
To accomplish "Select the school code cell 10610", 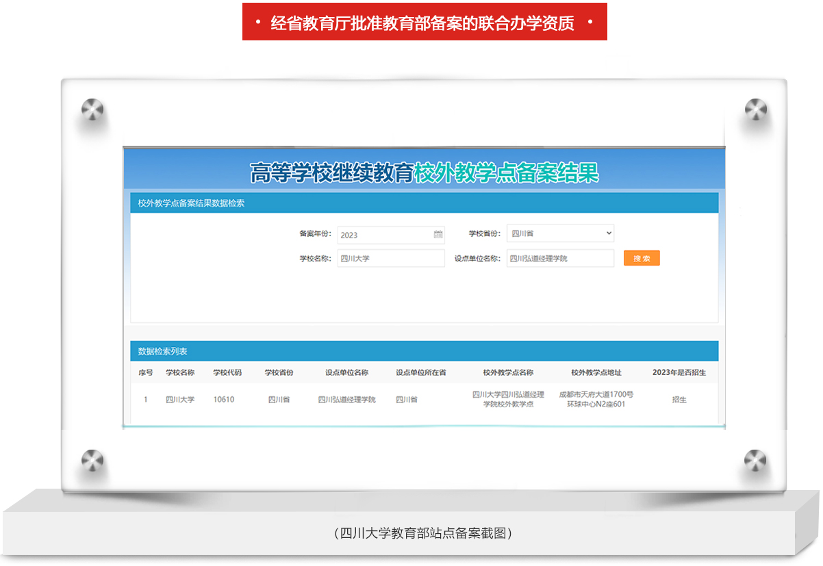I will pos(224,400).
